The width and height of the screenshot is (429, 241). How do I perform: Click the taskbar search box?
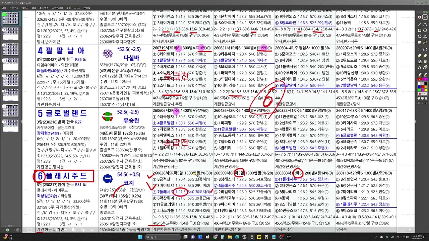163,237
